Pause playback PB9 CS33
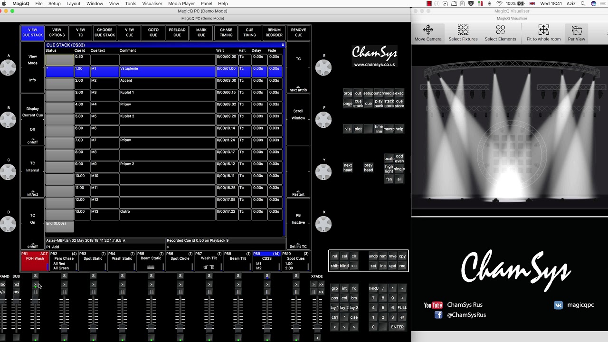Image resolution: width=608 pixels, height=342 pixels. pos(267,292)
